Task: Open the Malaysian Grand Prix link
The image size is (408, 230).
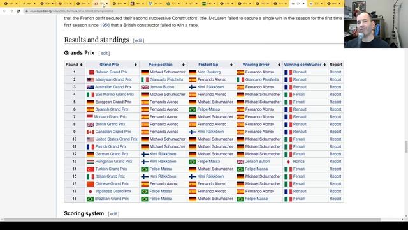Action: point(113,79)
